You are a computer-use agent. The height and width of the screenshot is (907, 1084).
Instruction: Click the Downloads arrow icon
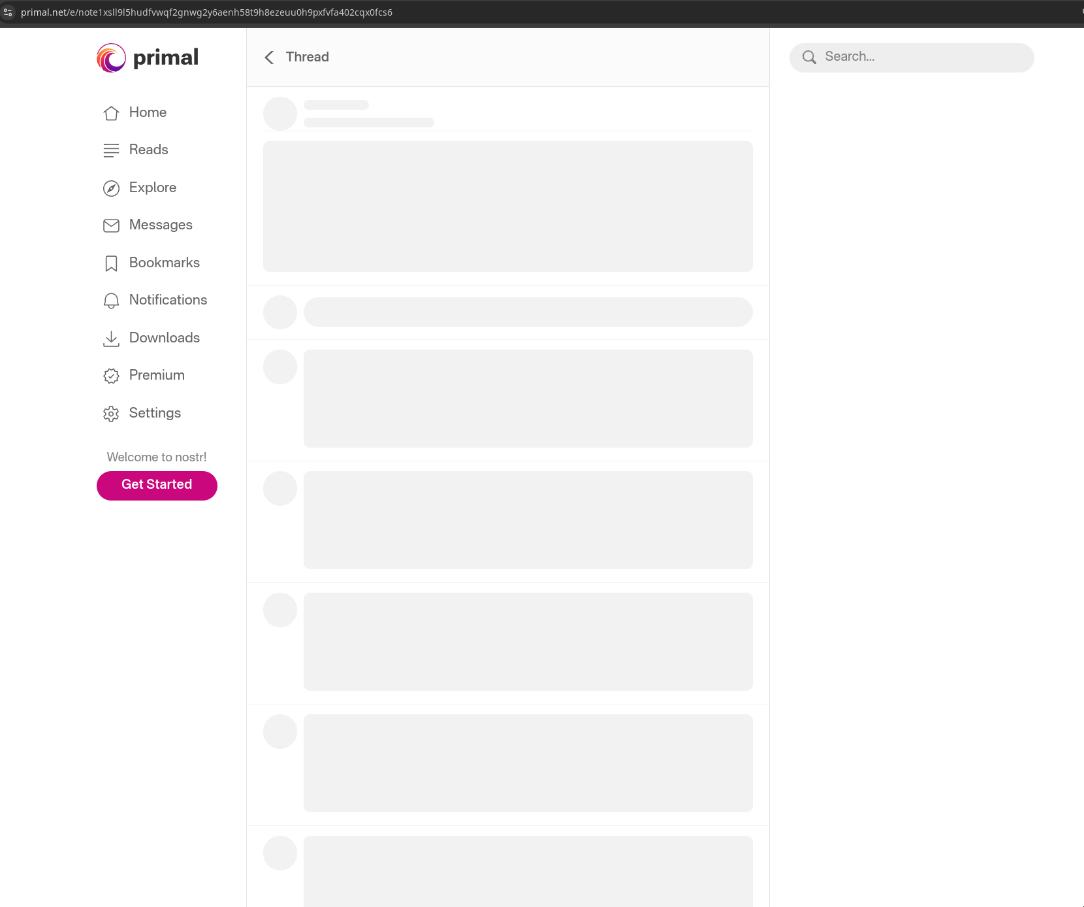pyautogui.click(x=111, y=338)
